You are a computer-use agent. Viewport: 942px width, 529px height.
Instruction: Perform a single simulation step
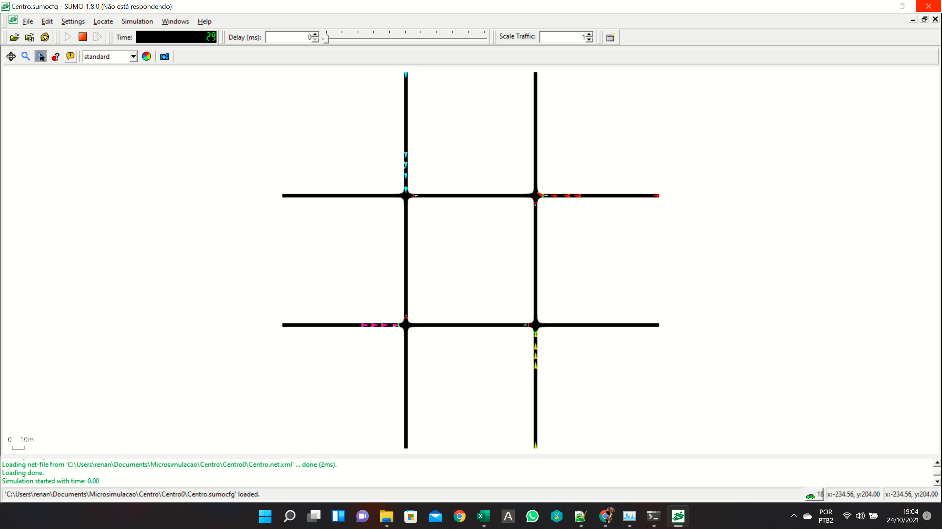pos(97,37)
